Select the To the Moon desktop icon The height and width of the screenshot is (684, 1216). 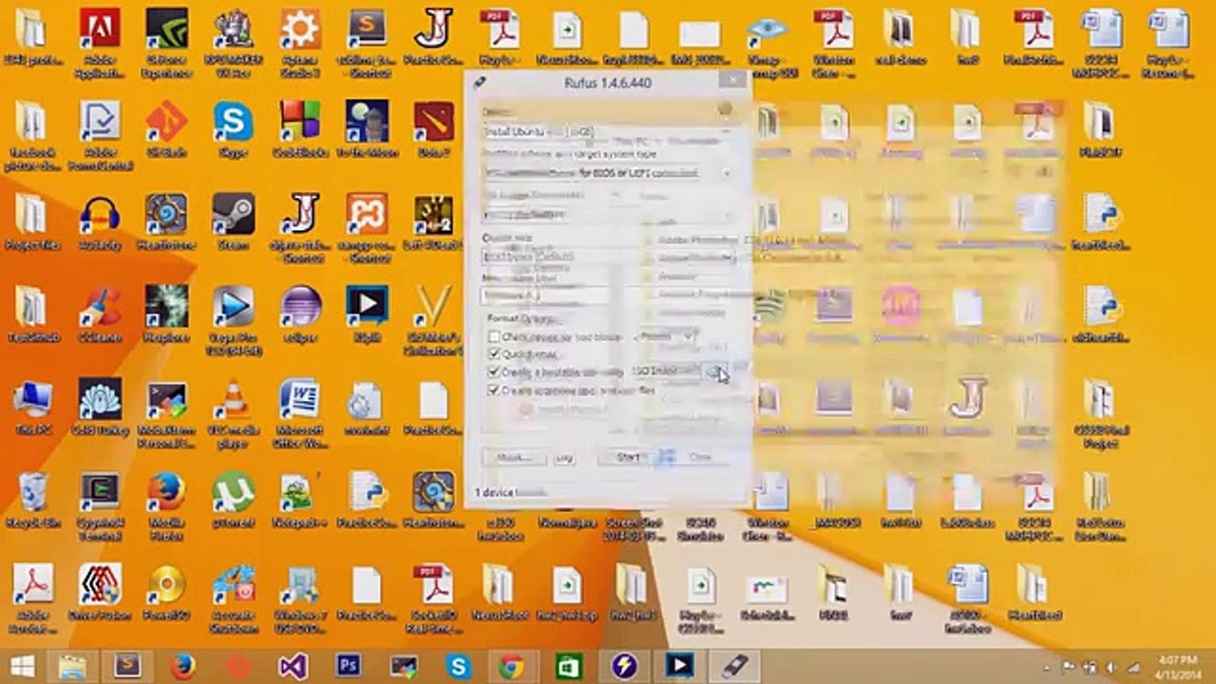(367, 129)
